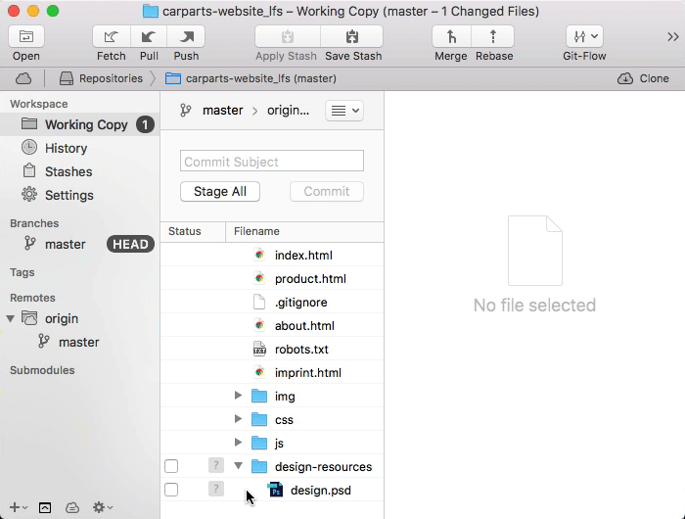Open the view mode dropdown
This screenshot has width=685, height=519.
tap(343, 111)
